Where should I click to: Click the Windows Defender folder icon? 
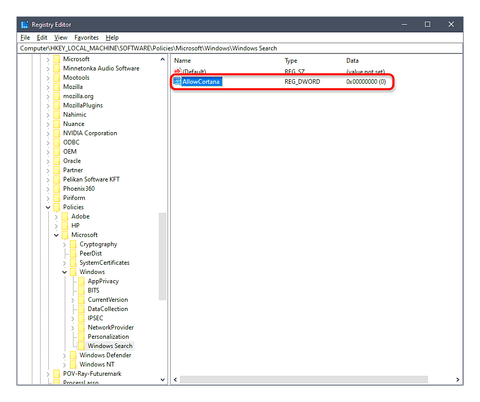pos(73,355)
